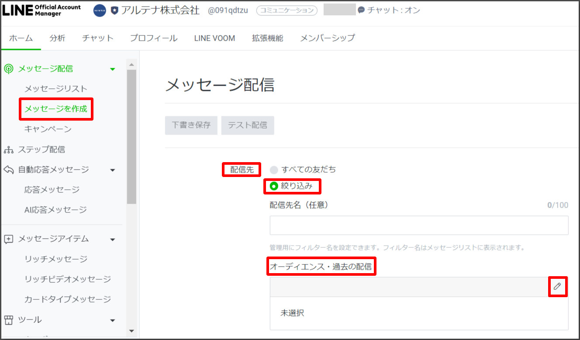
Task: Open キャンペーン in the sidebar
Action: [48, 129]
